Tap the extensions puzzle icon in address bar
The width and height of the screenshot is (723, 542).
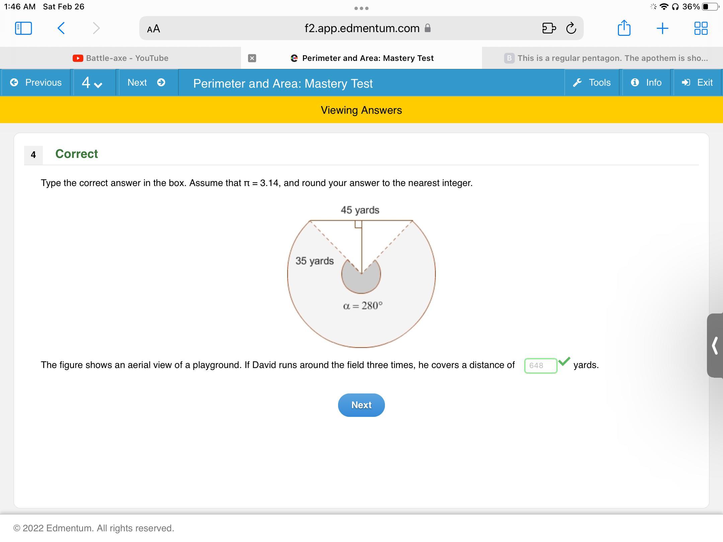pyautogui.click(x=549, y=28)
